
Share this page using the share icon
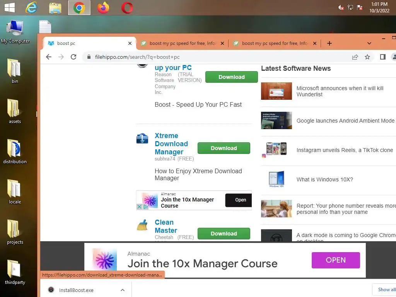(355, 57)
